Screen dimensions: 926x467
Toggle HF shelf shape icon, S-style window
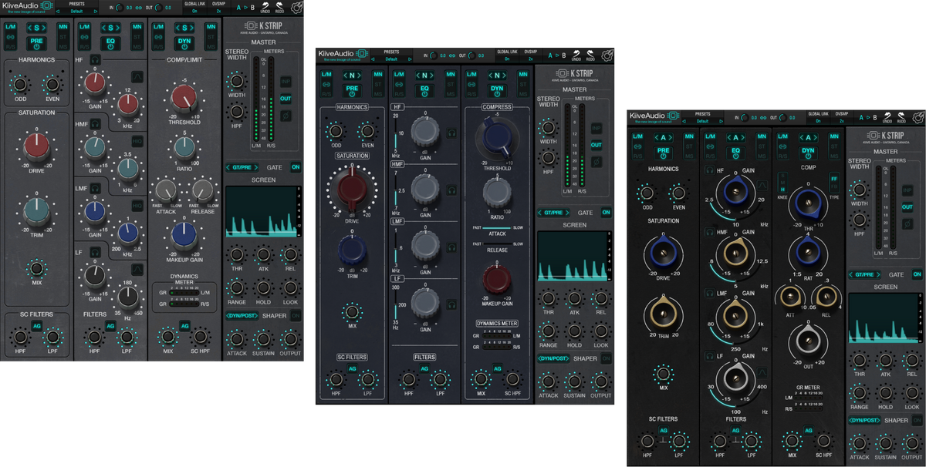pyautogui.click(x=137, y=76)
